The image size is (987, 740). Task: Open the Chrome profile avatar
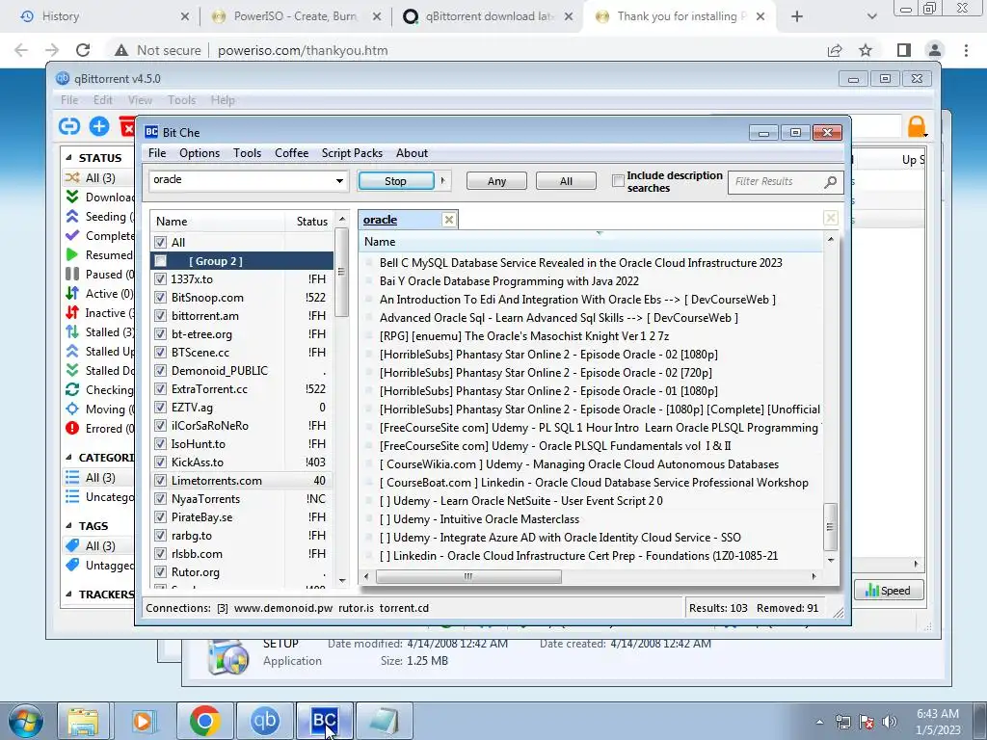(935, 50)
